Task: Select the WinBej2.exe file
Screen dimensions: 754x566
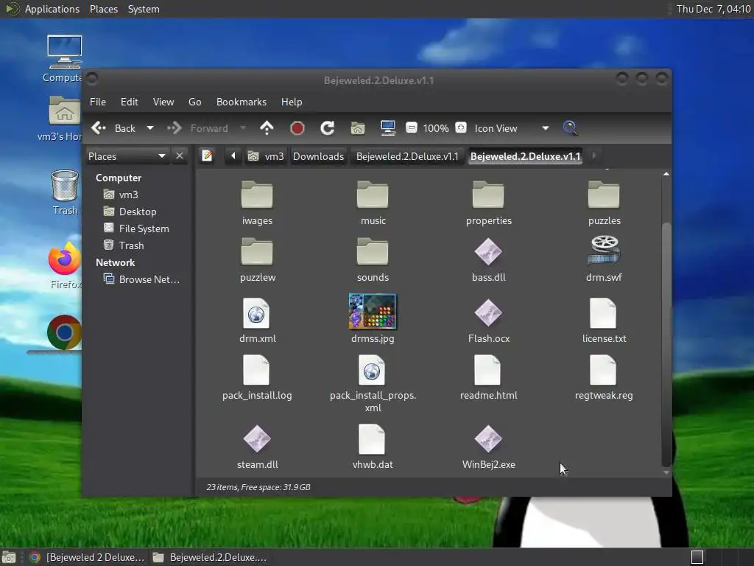Action: [x=489, y=447]
